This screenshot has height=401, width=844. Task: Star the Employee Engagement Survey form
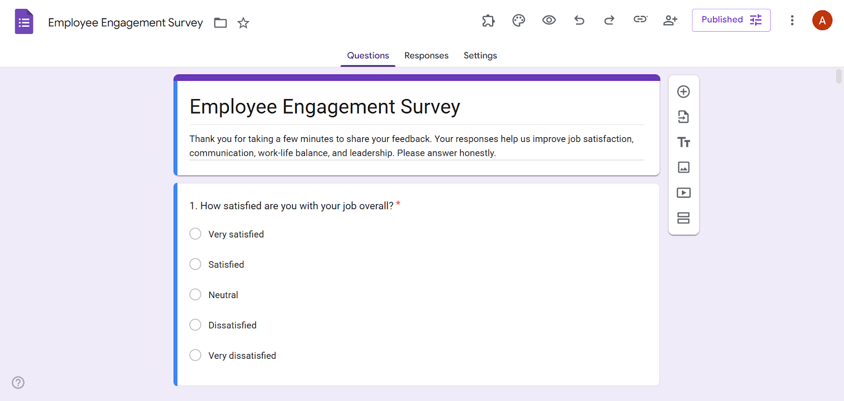pyautogui.click(x=243, y=23)
